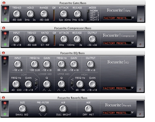
Task: Set the Gate MODE switch to NORM
Action: (x=94, y=11)
